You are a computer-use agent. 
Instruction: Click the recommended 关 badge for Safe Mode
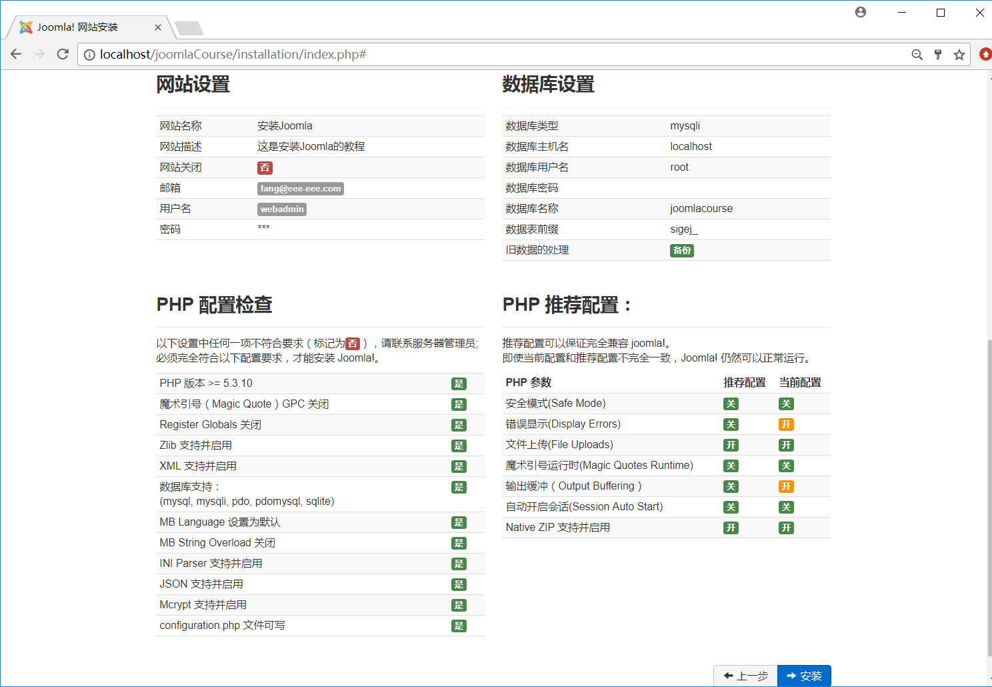pos(731,404)
